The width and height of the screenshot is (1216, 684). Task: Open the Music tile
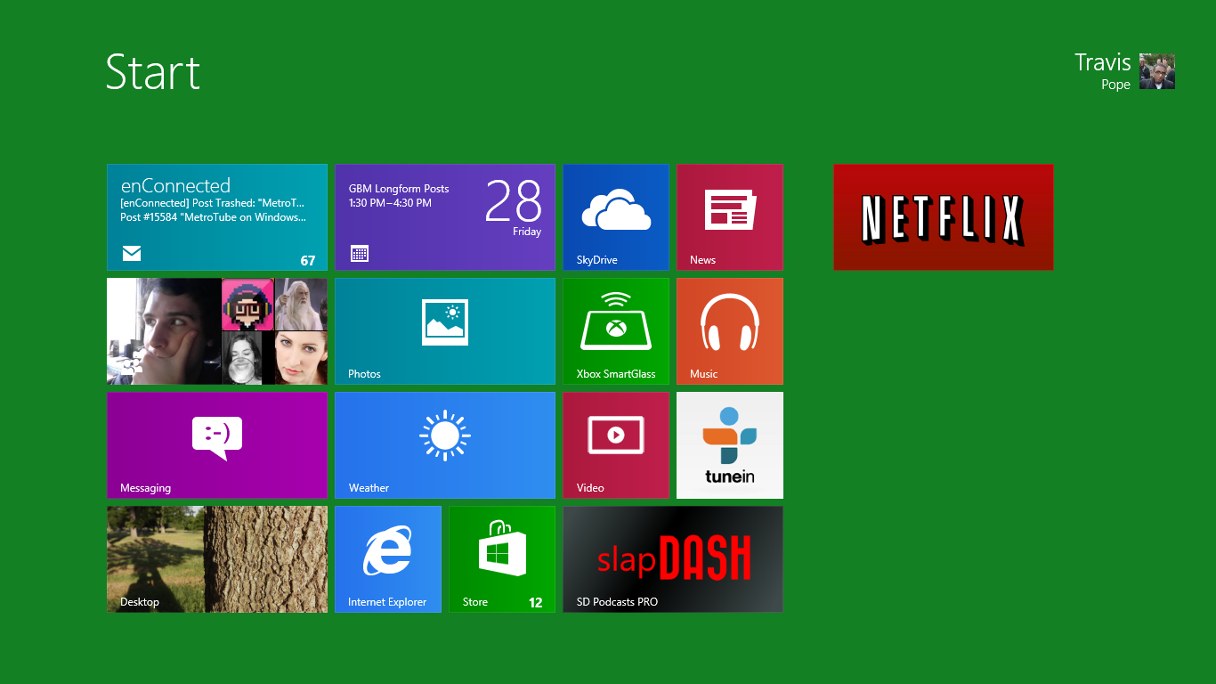[x=730, y=331]
